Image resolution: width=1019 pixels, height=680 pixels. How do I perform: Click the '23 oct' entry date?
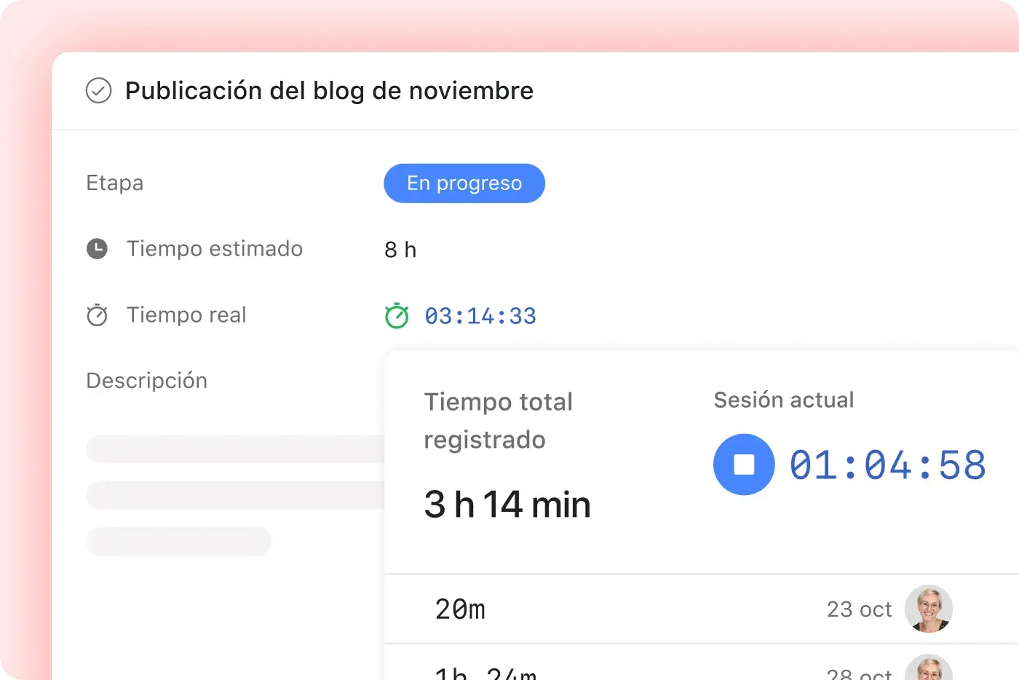tap(860, 609)
